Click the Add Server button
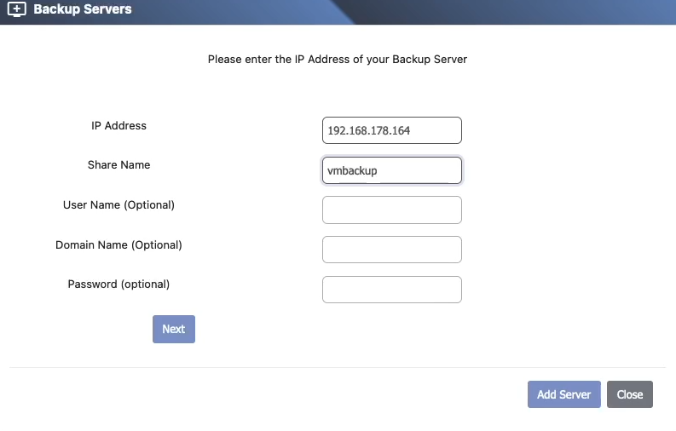The image size is (676, 431). [563, 394]
